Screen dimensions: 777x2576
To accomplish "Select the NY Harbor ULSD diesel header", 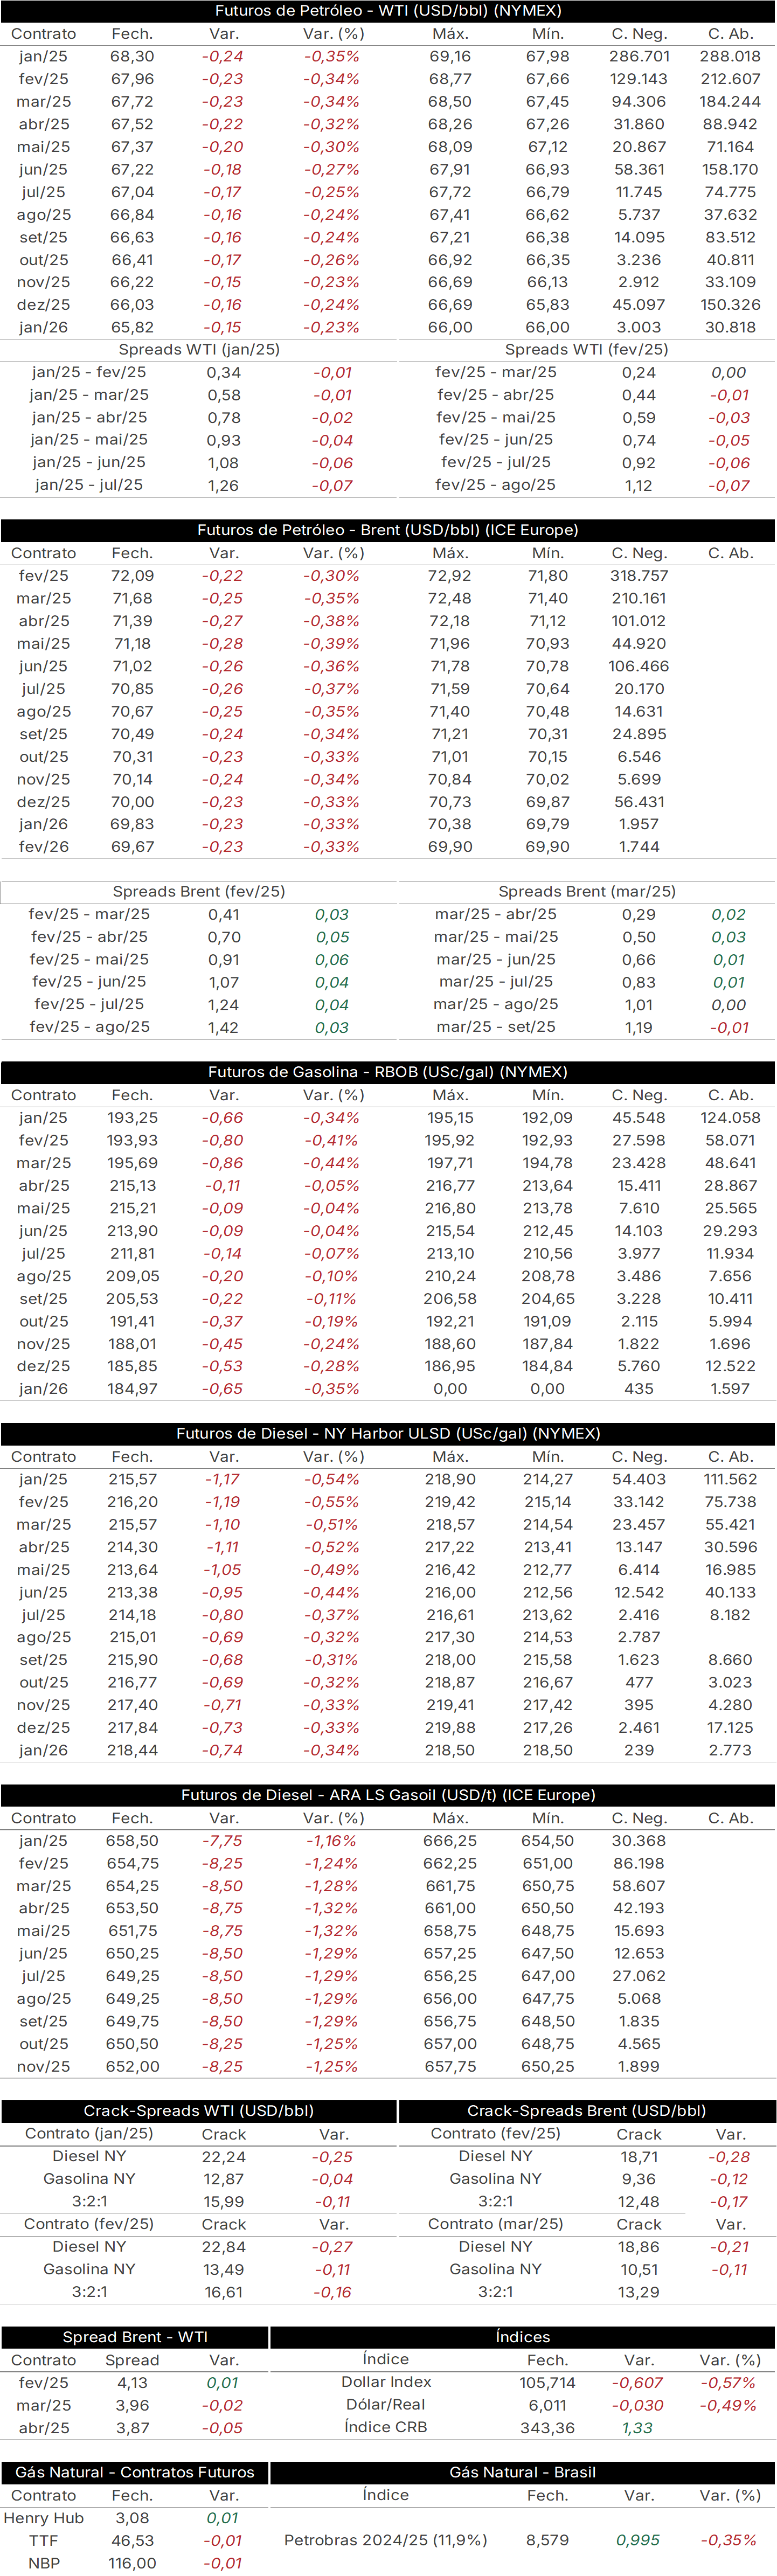I will pyautogui.click(x=388, y=1433).
